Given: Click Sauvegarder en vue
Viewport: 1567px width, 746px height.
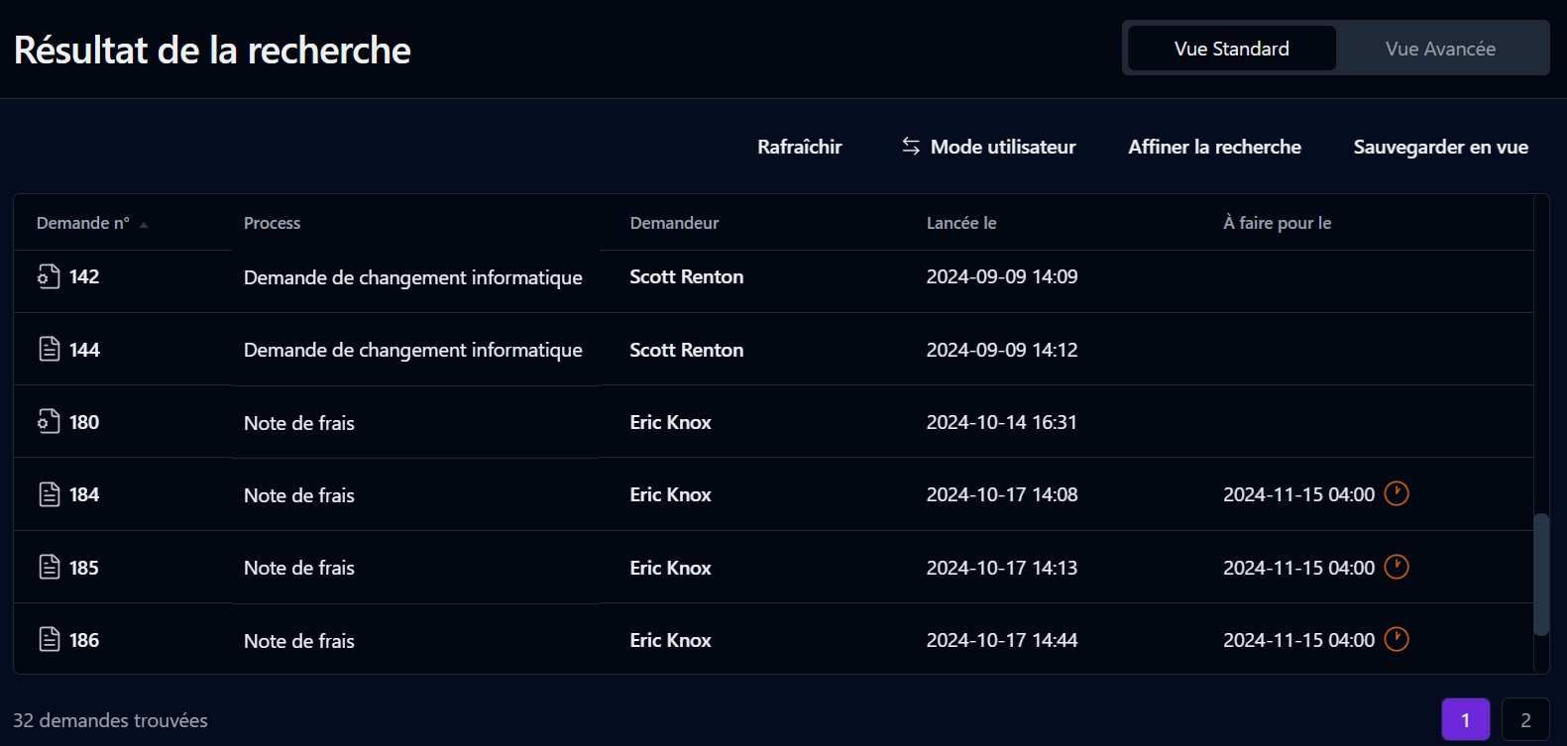Looking at the screenshot, I should click(1440, 147).
